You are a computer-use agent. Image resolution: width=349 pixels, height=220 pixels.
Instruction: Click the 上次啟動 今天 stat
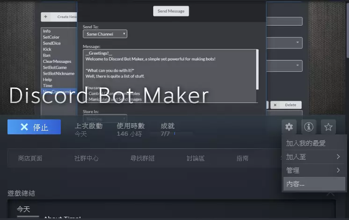88,130
